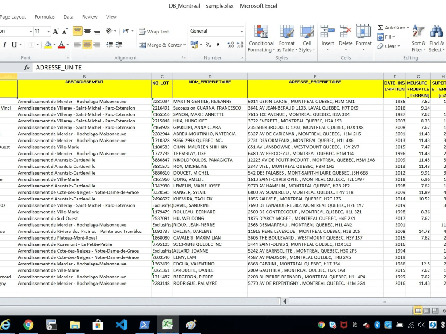Open File Explorer from taskbar
This screenshot has height=334, width=446.
tap(75, 325)
